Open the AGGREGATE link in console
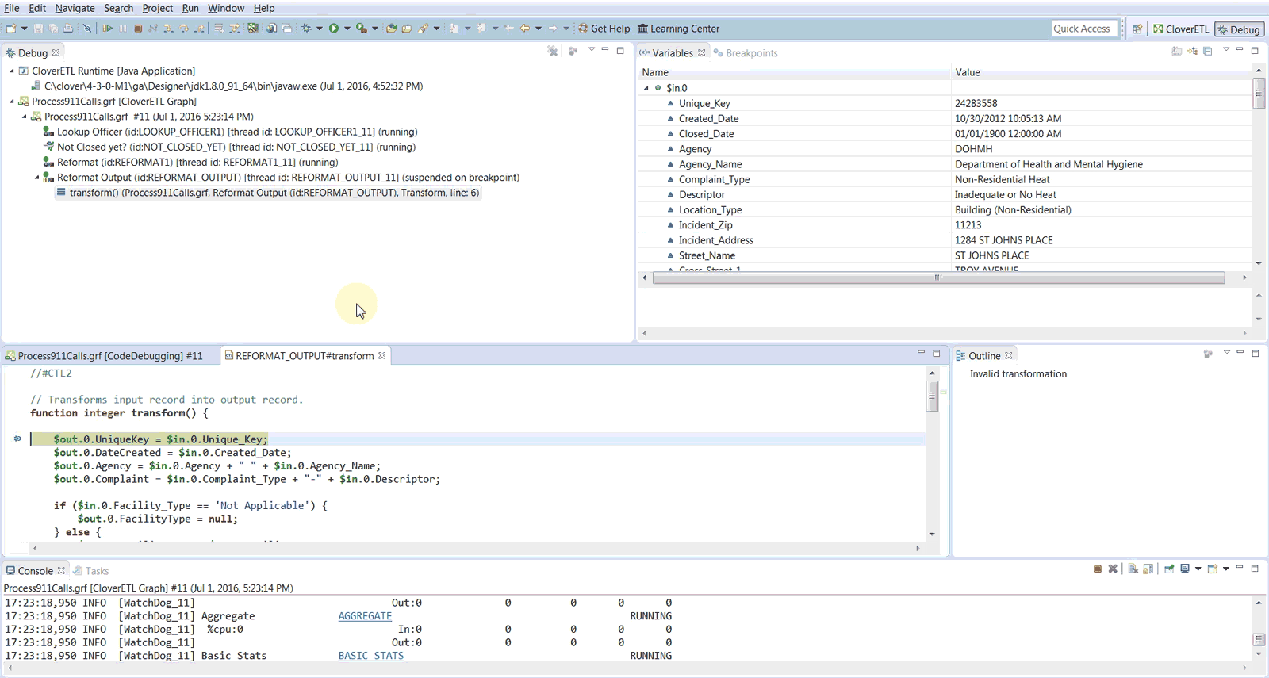This screenshot has height=678, width=1269. [365, 616]
